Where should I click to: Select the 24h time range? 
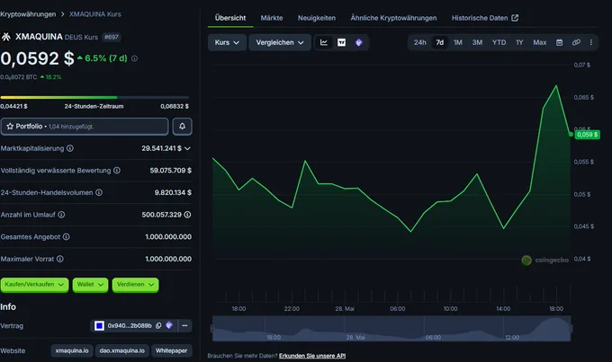point(420,42)
